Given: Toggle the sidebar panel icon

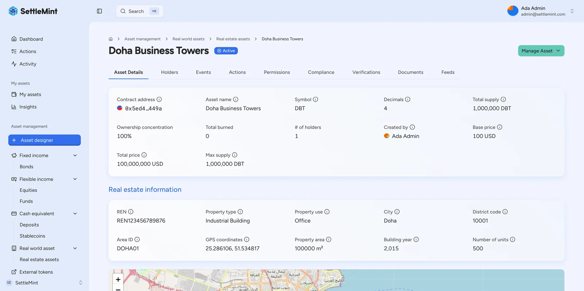Looking at the screenshot, I should pyautogui.click(x=99, y=11).
